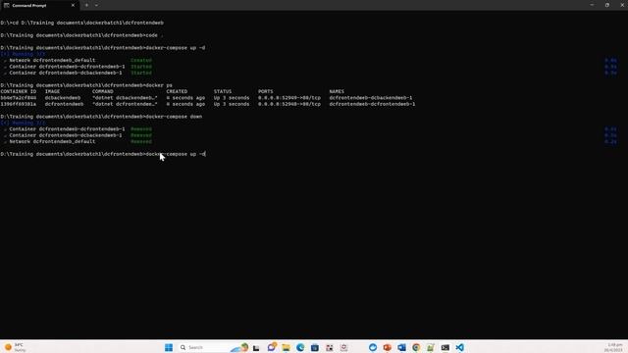Open the Windows Start menu
The width and height of the screenshot is (628, 353).
tap(169, 347)
